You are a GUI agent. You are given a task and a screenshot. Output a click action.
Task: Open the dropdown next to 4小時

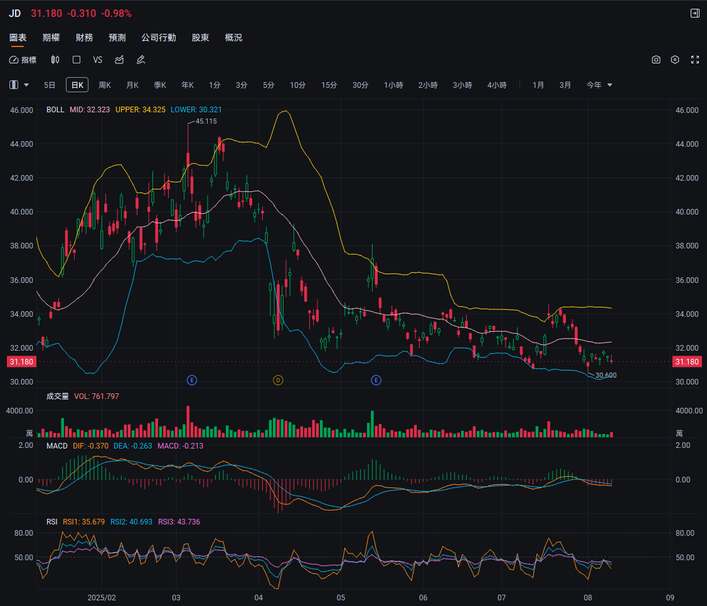pos(610,85)
